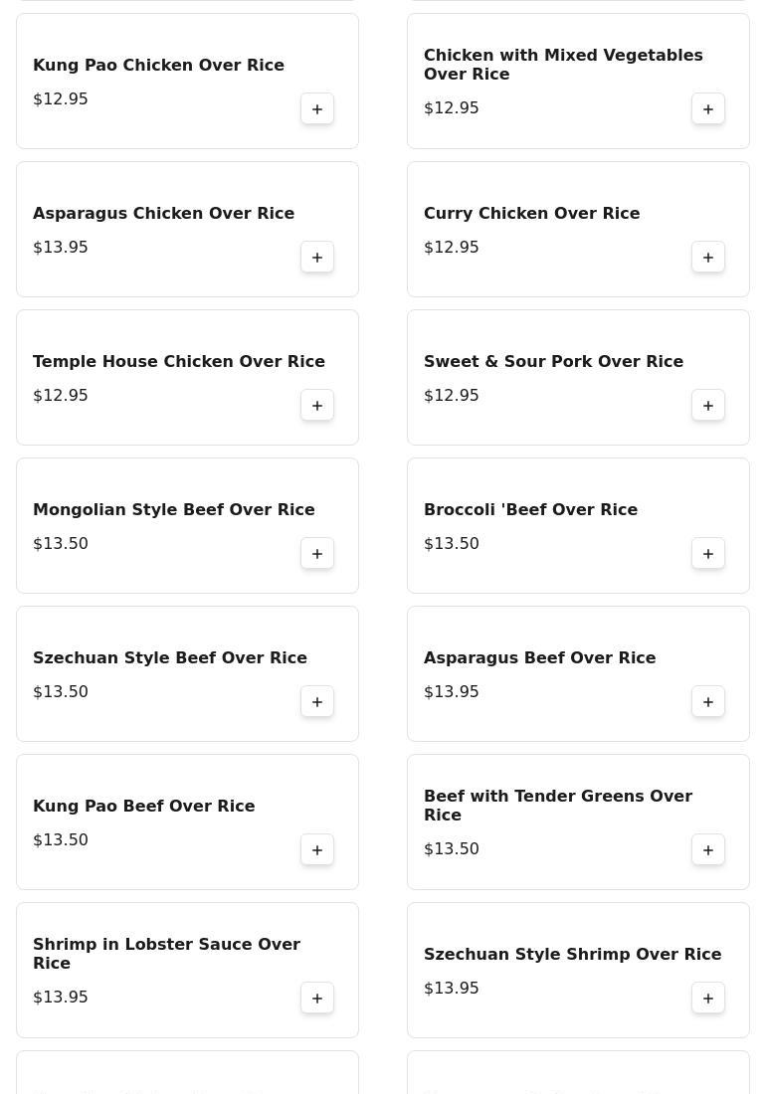This screenshot has width=766, height=1094.
Task: Add Chicken with Mixed Vegetables Over Rice
Action: tap(708, 109)
